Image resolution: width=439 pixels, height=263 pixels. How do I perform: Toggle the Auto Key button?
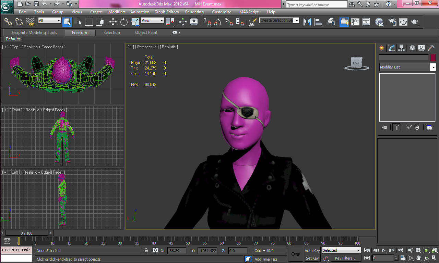coord(312,251)
